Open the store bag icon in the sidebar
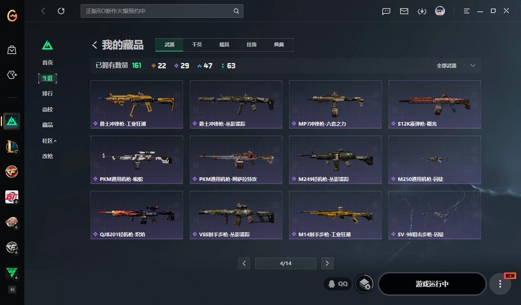 coord(12,50)
